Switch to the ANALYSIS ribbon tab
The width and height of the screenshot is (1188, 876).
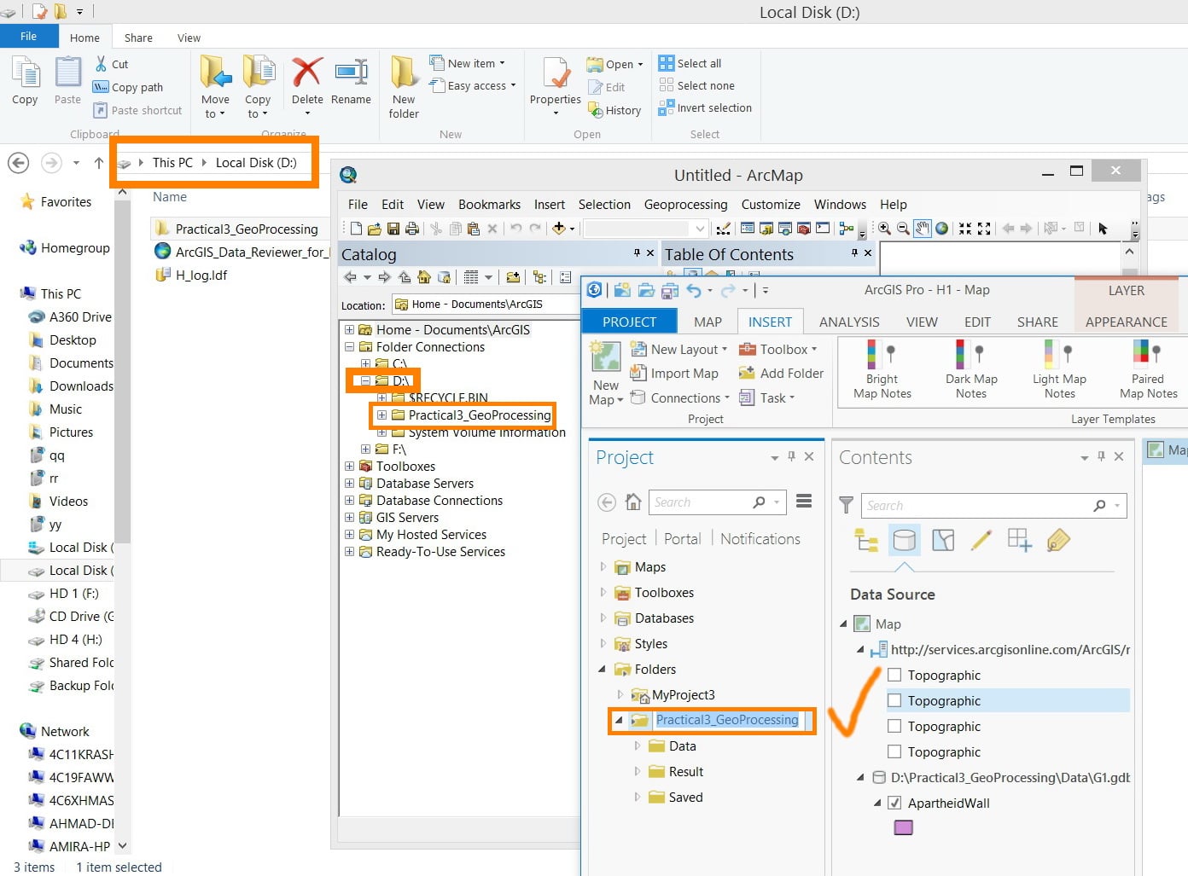point(849,322)
